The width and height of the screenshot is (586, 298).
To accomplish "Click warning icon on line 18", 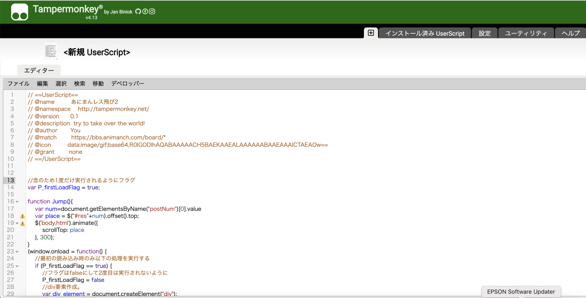I will [x=23, y=216].
